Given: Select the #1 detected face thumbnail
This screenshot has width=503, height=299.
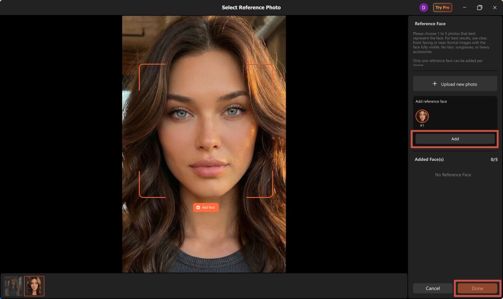Looking at the screenshot, I should point(422,116).
